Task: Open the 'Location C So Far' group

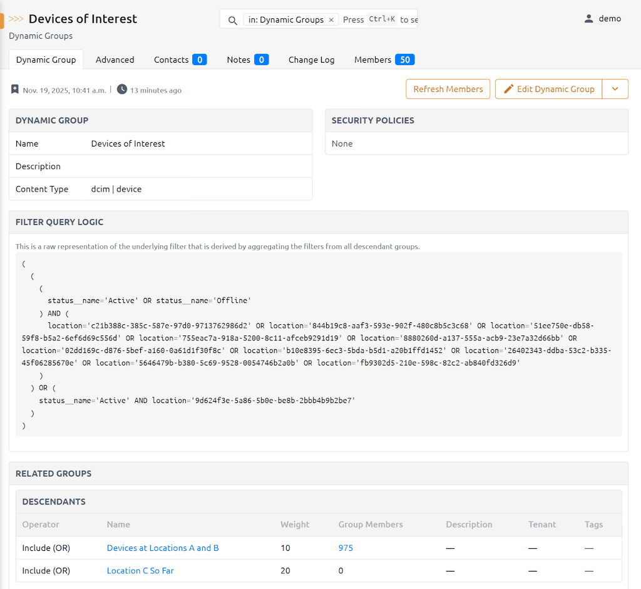Action: [x=140, y=571]
